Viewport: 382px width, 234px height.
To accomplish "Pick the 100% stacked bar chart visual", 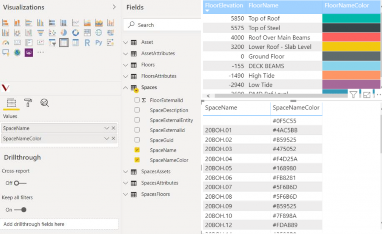I will click(x=52, y=23).
